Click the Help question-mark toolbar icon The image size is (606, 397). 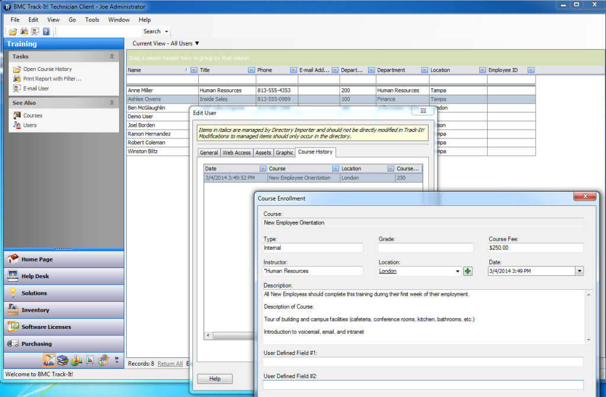click(46, 31)
